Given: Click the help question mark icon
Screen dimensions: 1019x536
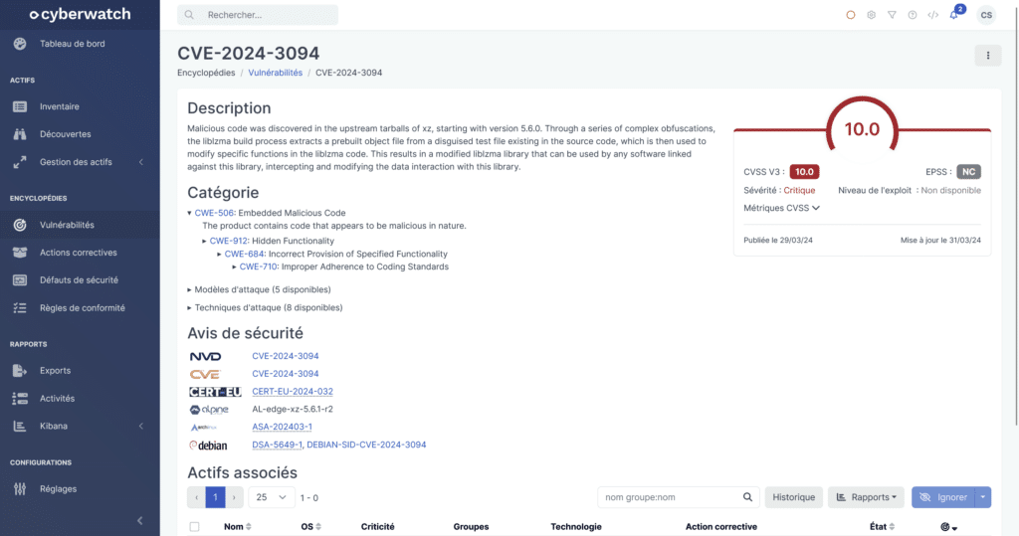Looking at the screenshot, I should click(x=913, y=15).
